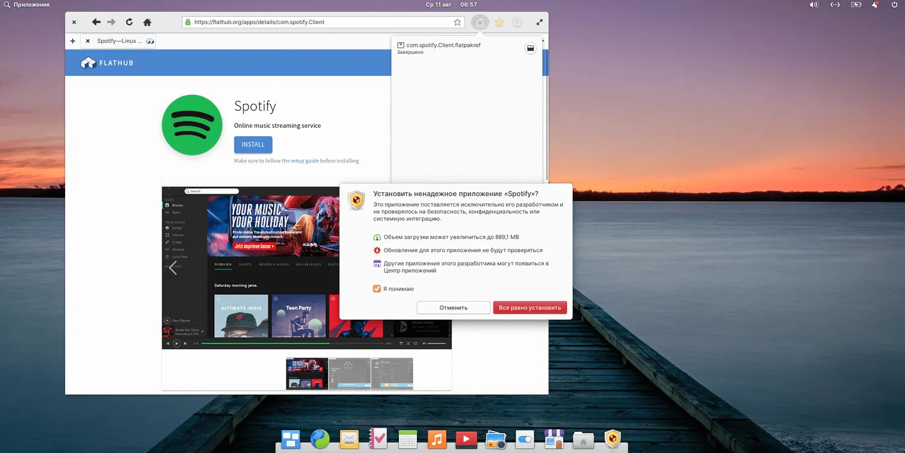This screenshot has height=453, width=905.
Task: Launch the Videos app from dock
Action: tap(466, 439)
